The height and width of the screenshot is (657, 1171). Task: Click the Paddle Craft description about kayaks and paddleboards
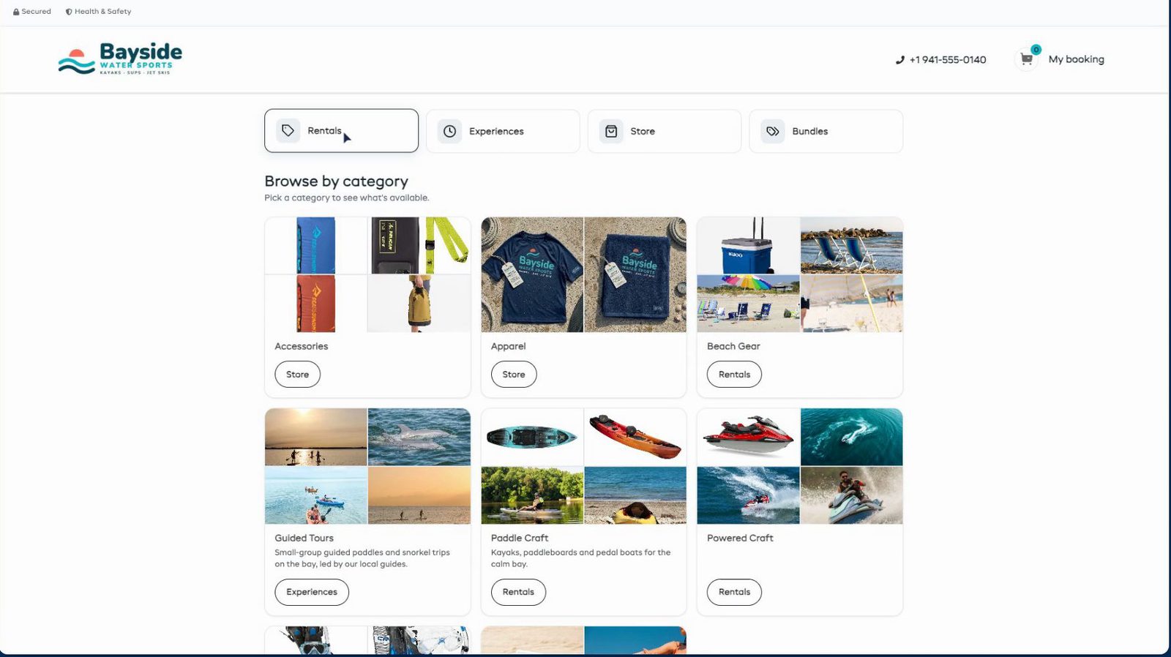pyautogui.click(x=580, y=558)
